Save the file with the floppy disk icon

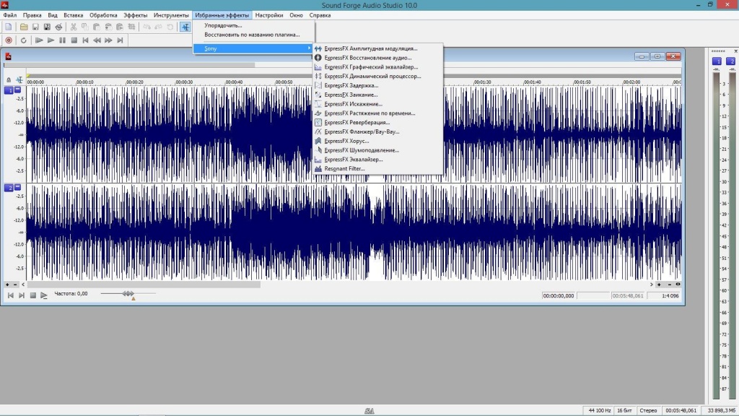click(x=35, y=27)
